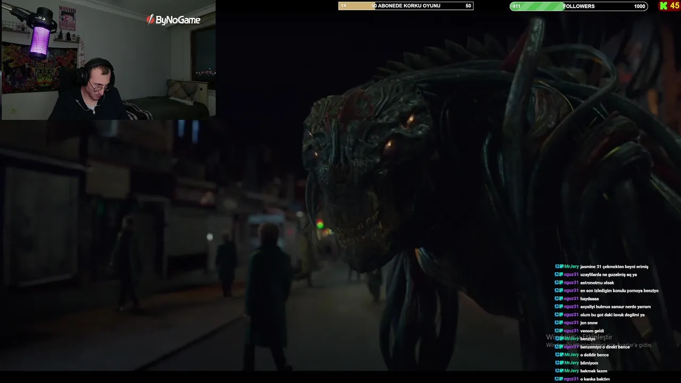The image size is (681, 383).
Task: Click the badge icons before 'astronotmu olsak' row
Action: pos(559,283)
